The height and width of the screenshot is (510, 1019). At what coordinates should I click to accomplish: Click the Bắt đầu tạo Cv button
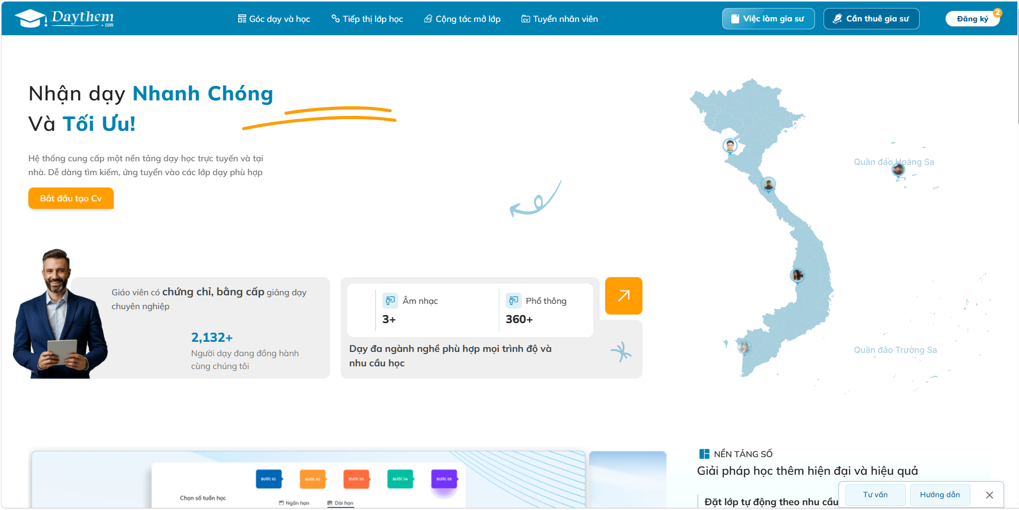pyautogui.click(x=71, y=198)
